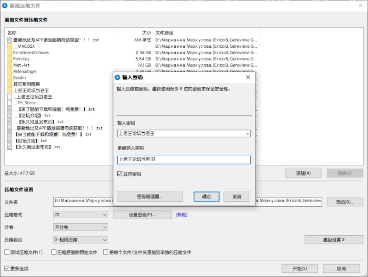Open the 压缩格式 7Z dropdown
Screen dimensions: 368x277
(x=80, y=215)
